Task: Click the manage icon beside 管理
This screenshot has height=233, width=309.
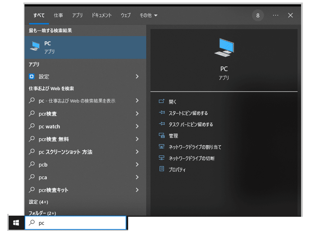Action: [x=162, y=135]
